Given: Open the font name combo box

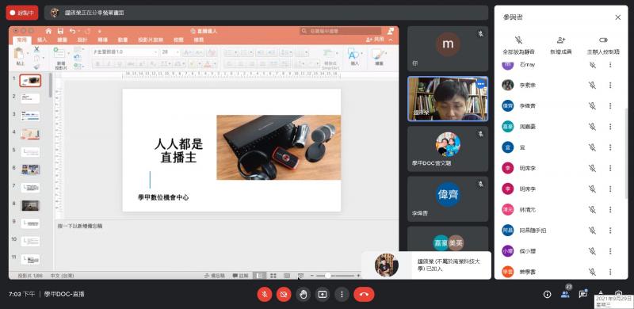Looking at the screenshot, I should click(x=125, y=52).
